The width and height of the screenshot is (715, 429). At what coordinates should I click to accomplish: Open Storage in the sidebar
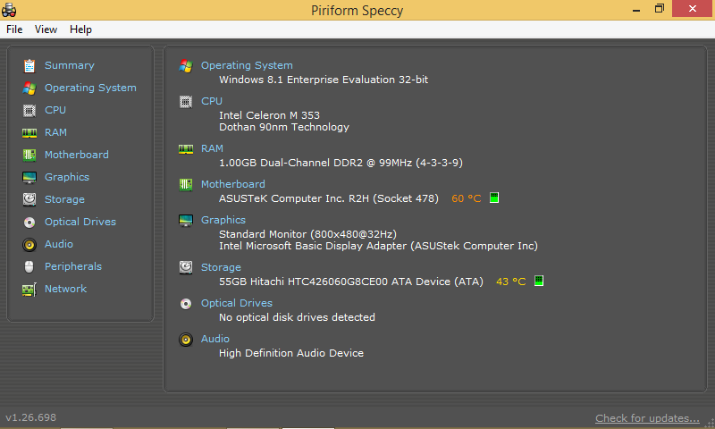[x=64, y=199]
